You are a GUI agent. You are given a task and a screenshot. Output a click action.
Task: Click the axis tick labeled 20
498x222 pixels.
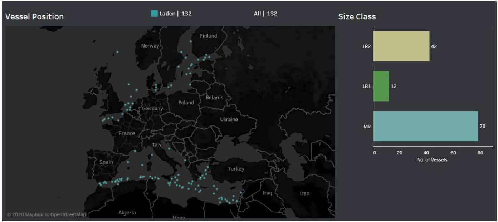point(400,153)
